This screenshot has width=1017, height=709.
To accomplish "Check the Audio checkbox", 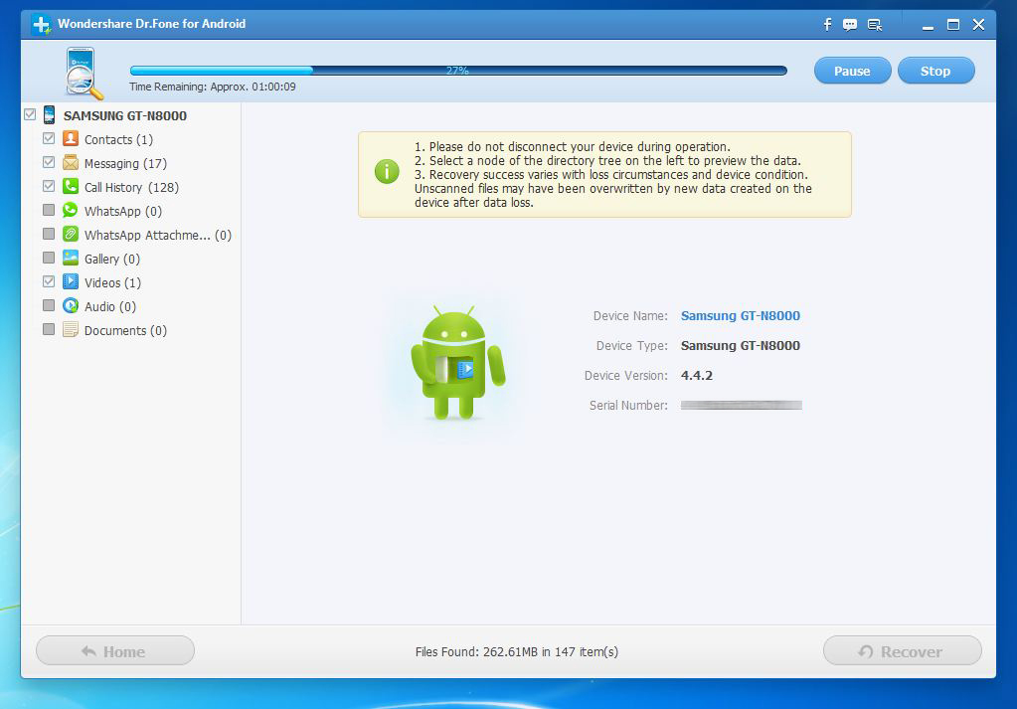I will click(49, 305).
